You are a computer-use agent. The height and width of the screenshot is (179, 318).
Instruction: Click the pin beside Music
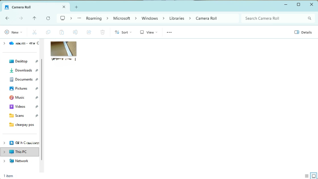(x=36, y=98)
